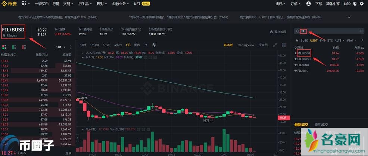Open the ALTS market dropdown
The width and height of the screenshot is (368, 156).
[x=339, y=40]
